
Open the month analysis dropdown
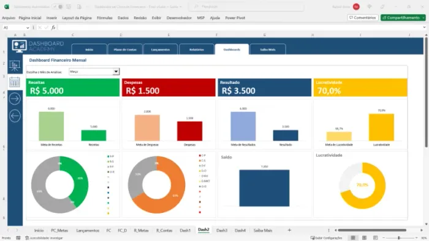[116, 72]
